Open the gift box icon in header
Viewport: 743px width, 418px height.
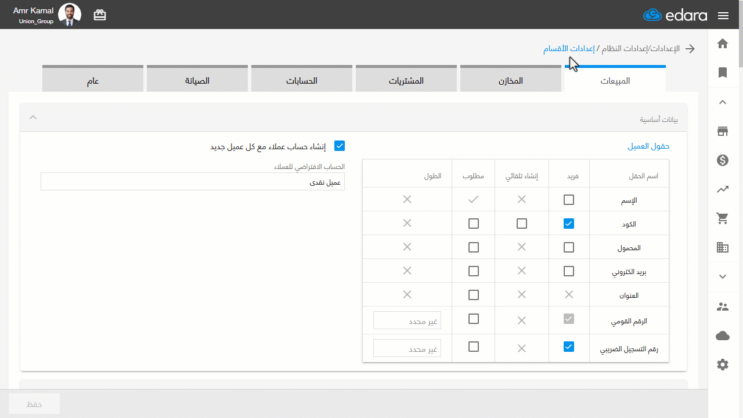click(x=100, y=15)
